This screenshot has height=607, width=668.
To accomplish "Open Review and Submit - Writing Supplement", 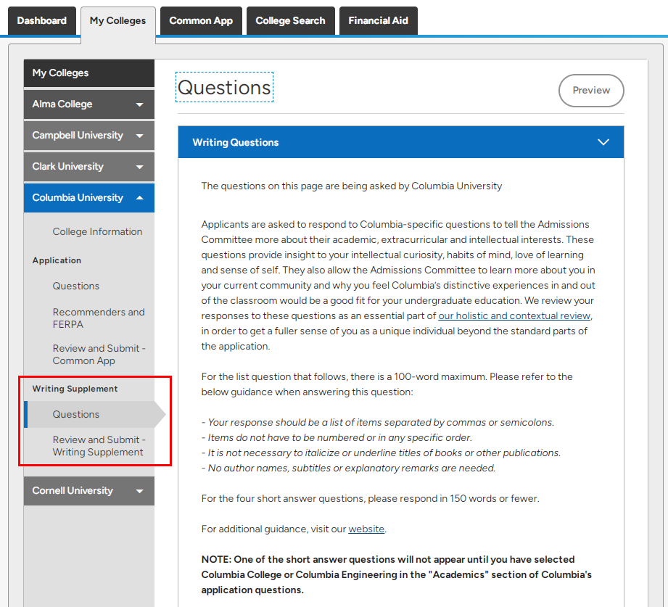I will (x=99, y=445).
